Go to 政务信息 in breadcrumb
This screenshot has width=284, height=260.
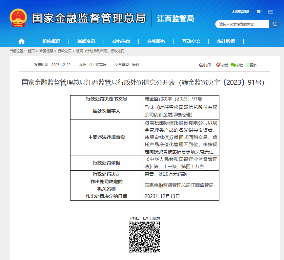[x=46, y=51]
